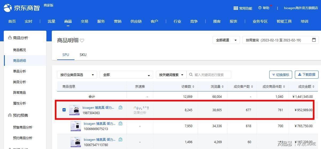321x149 pixels.
Task: Open the 供应链 nav item
Action: pos(136,21)
